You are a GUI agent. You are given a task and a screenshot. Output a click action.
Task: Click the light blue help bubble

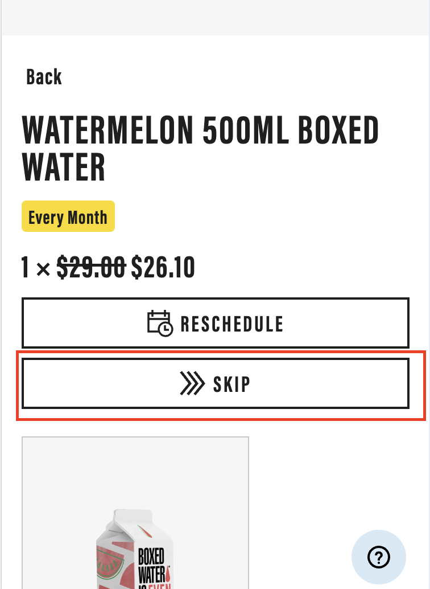[379, 557]
